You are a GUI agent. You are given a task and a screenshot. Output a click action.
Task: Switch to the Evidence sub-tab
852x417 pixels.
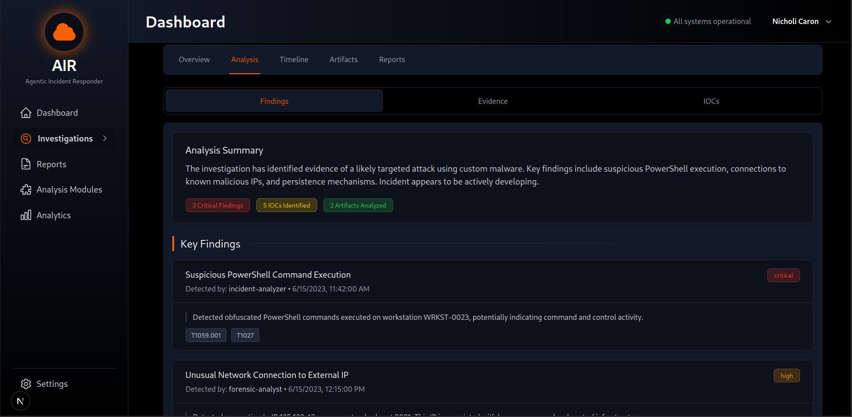[493, 101]
